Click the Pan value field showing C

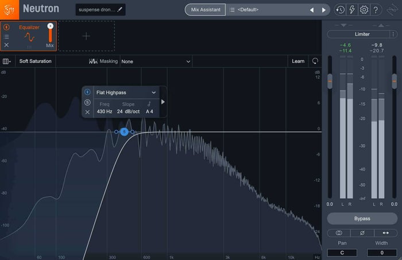pos(342,253)
